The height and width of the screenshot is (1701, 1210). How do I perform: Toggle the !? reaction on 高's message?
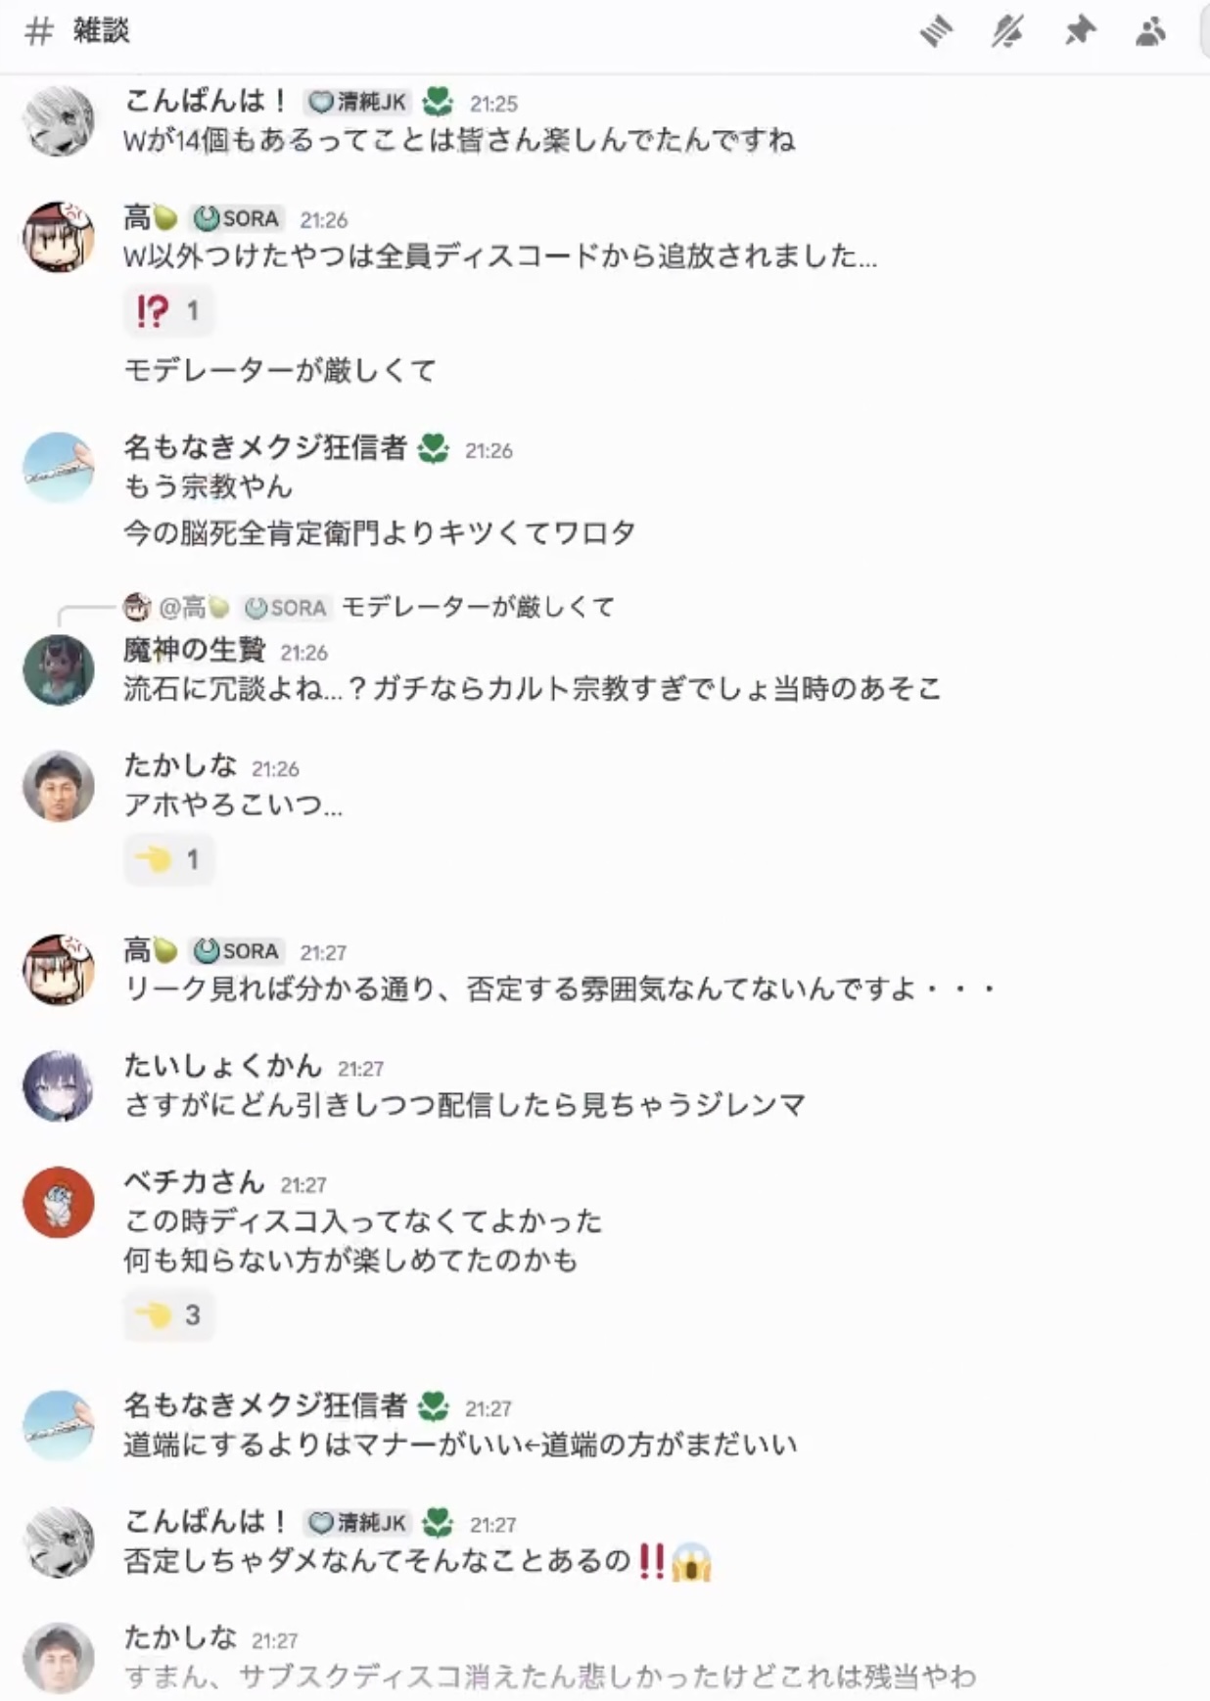[168, 311]
